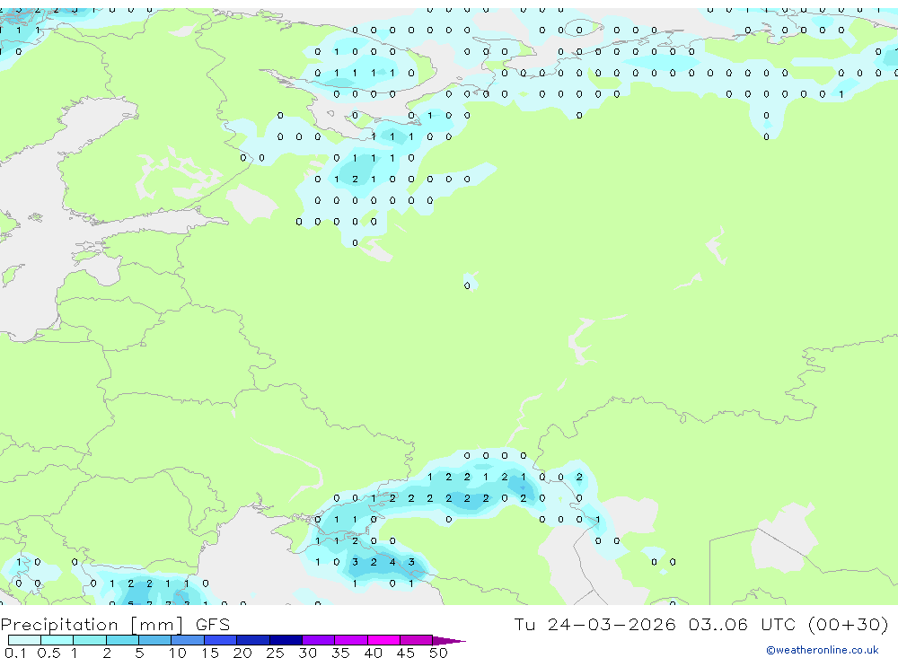This screenshot has height=658, width=898.
Task: Click the '30' legend label
Action: click(x=307, y=653)
